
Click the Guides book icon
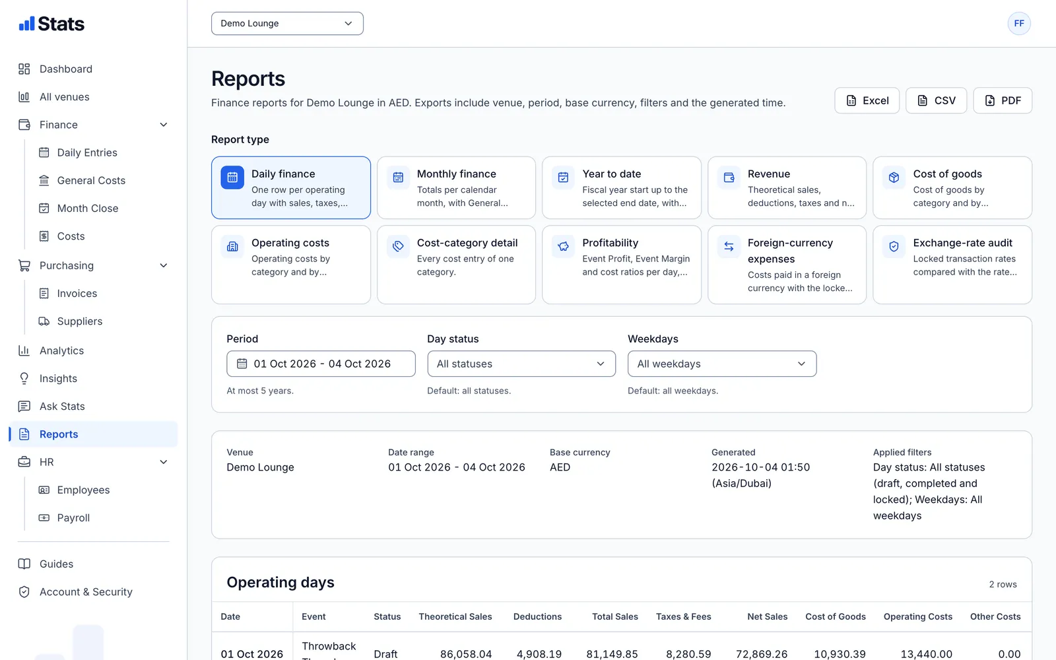24,564
